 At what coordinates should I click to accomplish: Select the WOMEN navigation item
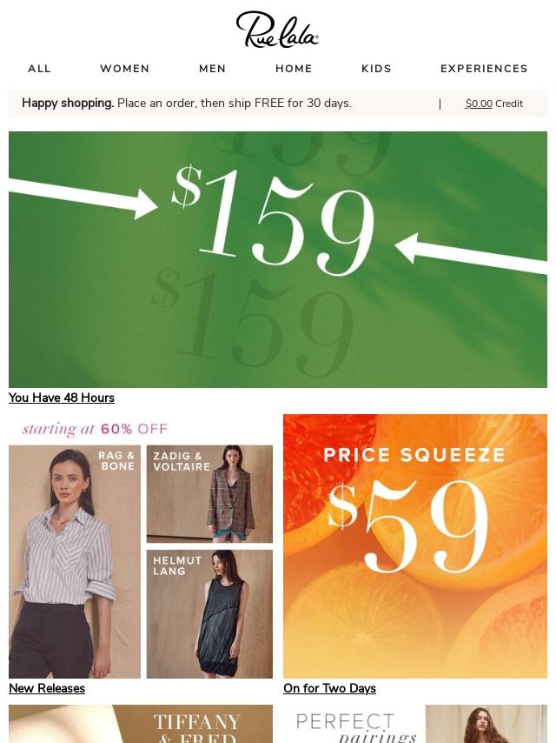tap(125, 69)
